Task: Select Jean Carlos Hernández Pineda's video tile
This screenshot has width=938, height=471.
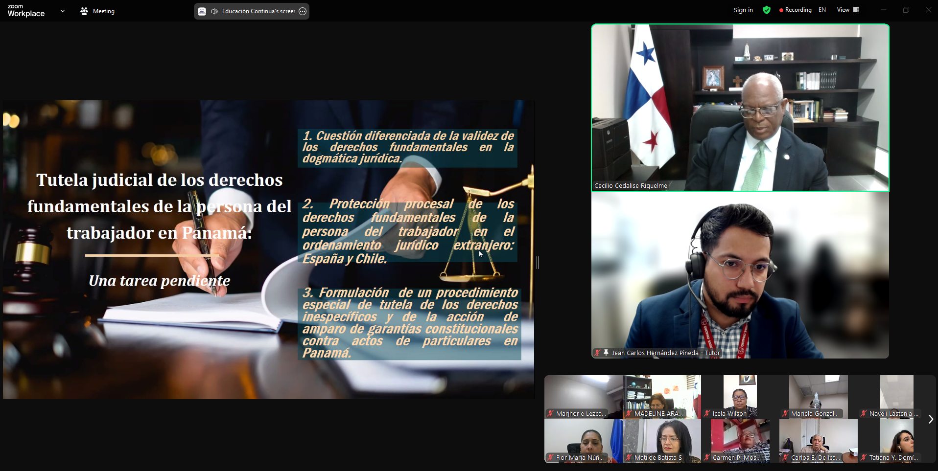Action: pyautogui.click(x=740, y=275)
